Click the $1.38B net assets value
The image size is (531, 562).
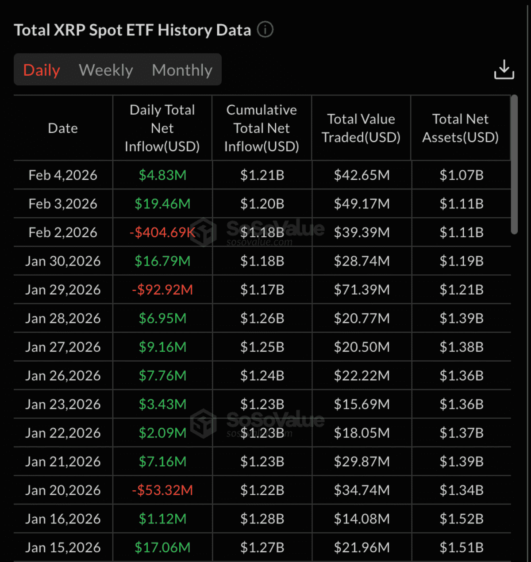coord(461,347)
